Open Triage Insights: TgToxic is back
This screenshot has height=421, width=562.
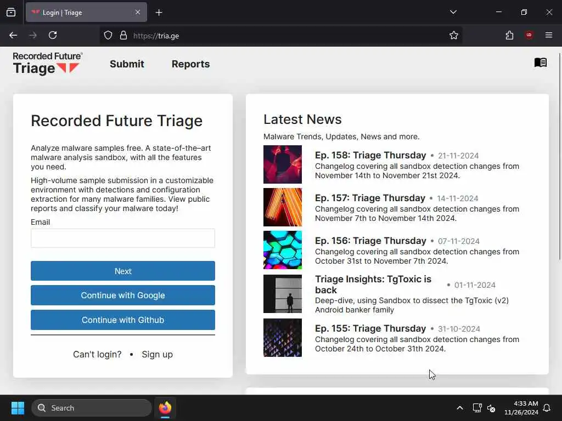[x=373, y=285]
